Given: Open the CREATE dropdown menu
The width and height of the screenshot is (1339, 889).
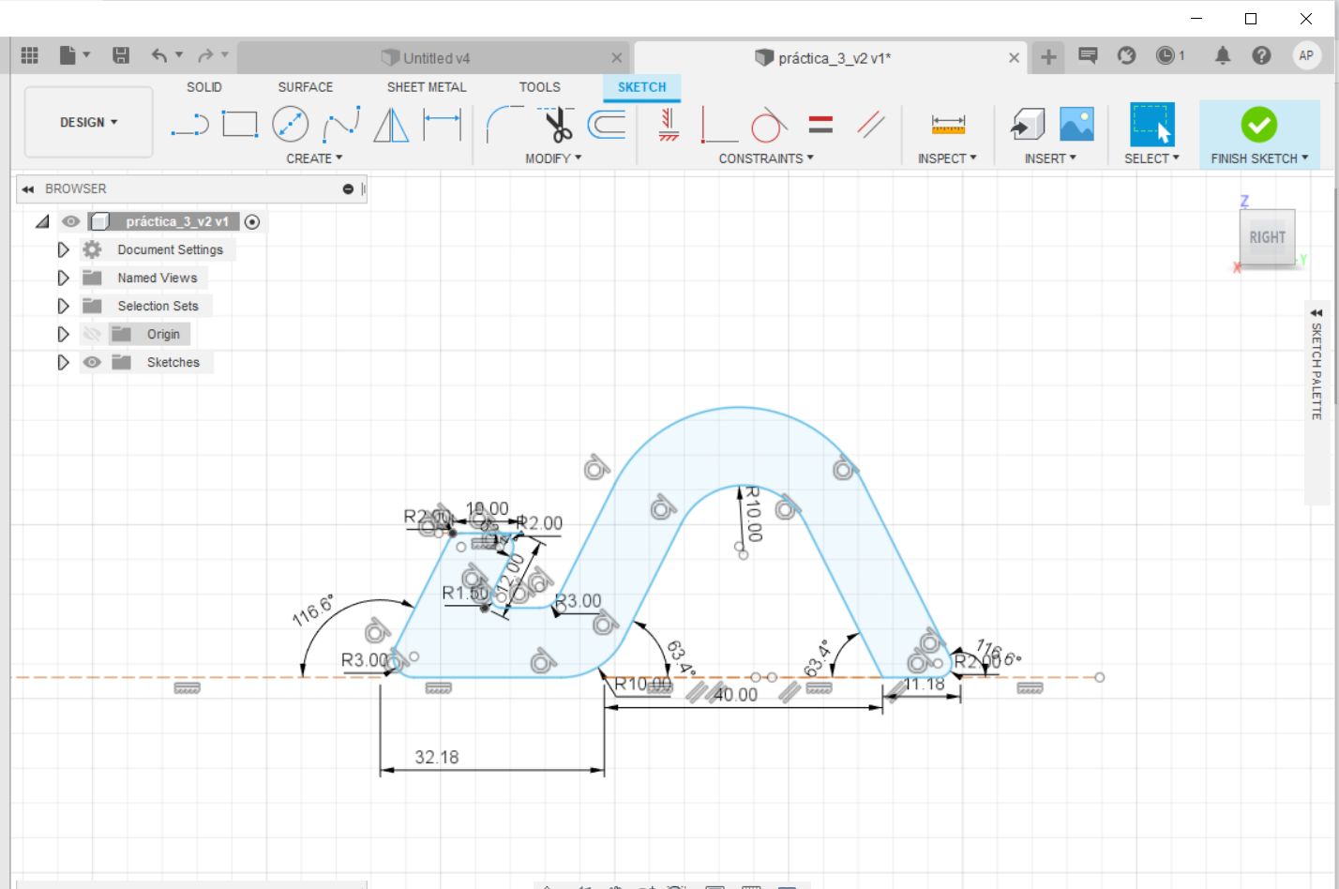Looking at the screenshot, I should coord(314,158).
